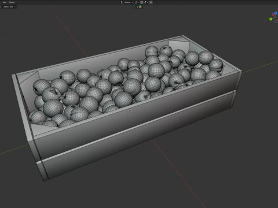The width and height of the screenshot is (278, 208).
Task: Select the largest apple mesh near crate center
Action: (132, 87)
